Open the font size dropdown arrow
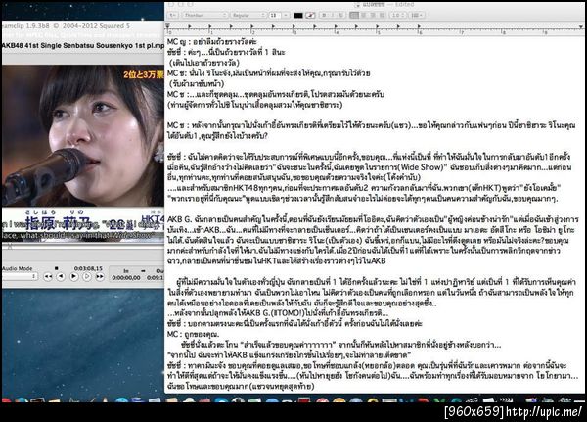Image resolution: width=587 pixels, height=422 pixels. pyautogui.click(x=286, y=16)
